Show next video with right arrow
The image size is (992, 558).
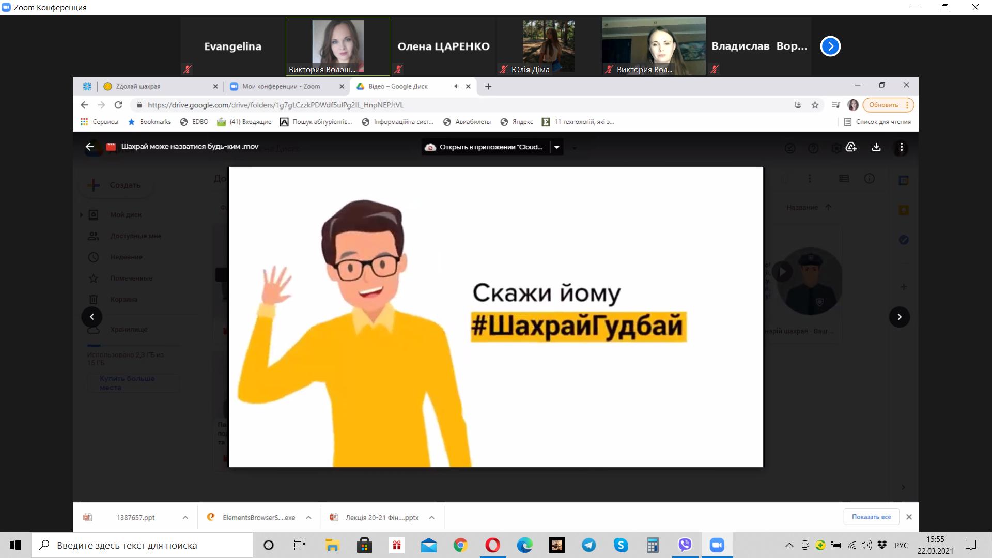click(x=899, y=317)
